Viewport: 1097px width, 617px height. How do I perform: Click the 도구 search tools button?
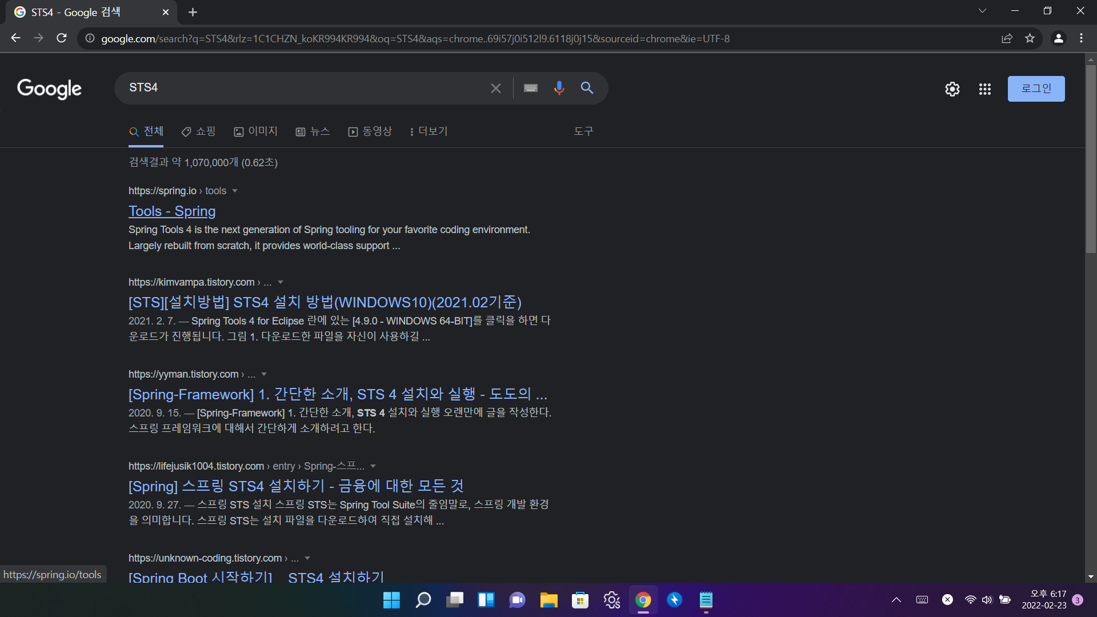coord(583,131)
